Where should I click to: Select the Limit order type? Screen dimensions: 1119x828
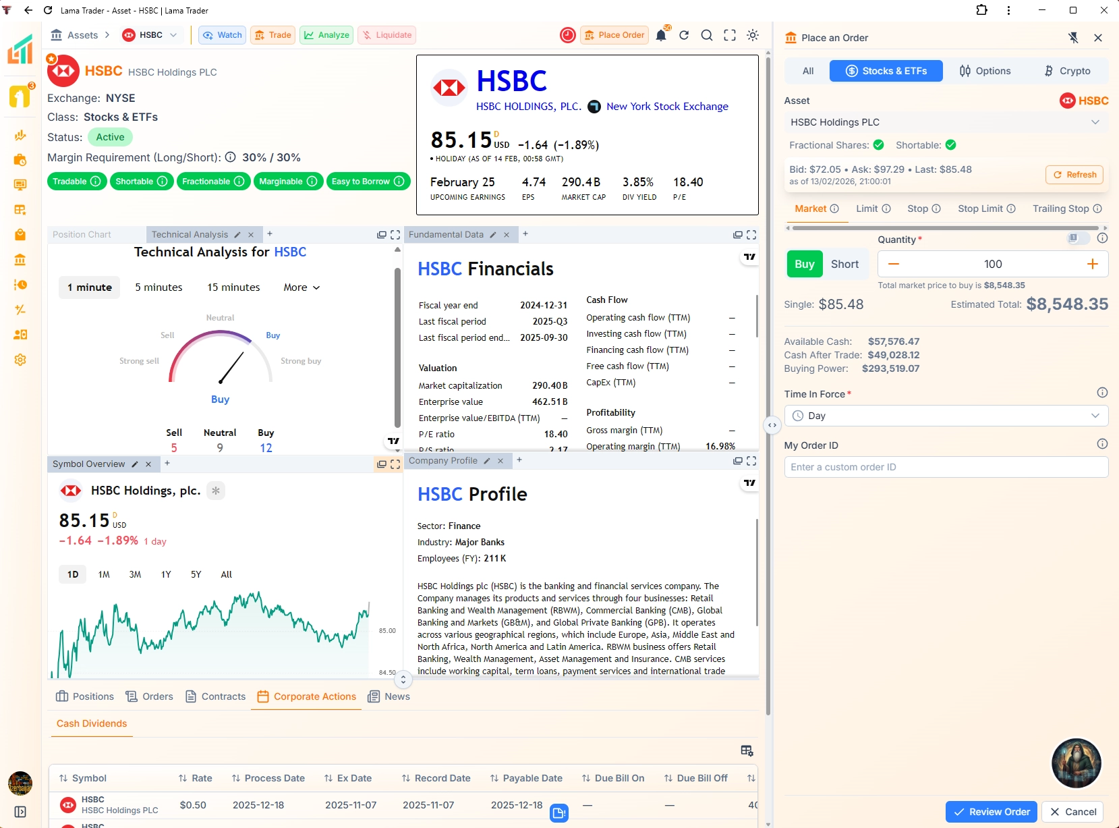click(873, 209)
